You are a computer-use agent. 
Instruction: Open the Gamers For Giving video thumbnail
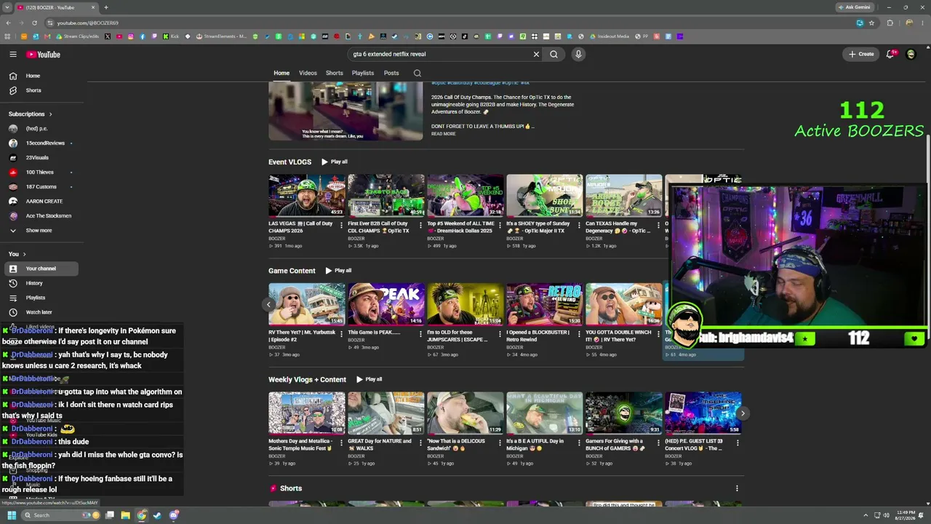point(624,413)
